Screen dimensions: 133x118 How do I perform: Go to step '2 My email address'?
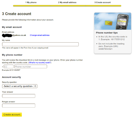(x=67, y=2)
